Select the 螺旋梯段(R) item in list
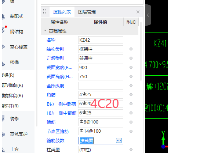Image resolution: width=200 pixels, height=163 pixels. click(12, 95)
